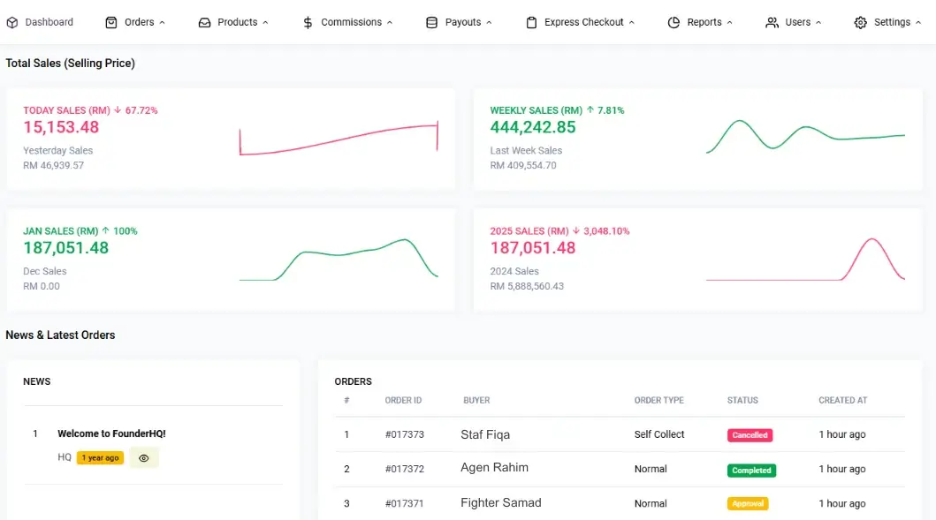936x520 pixels.
Task: Expand the Orders menu chevron
Action: 163,23
